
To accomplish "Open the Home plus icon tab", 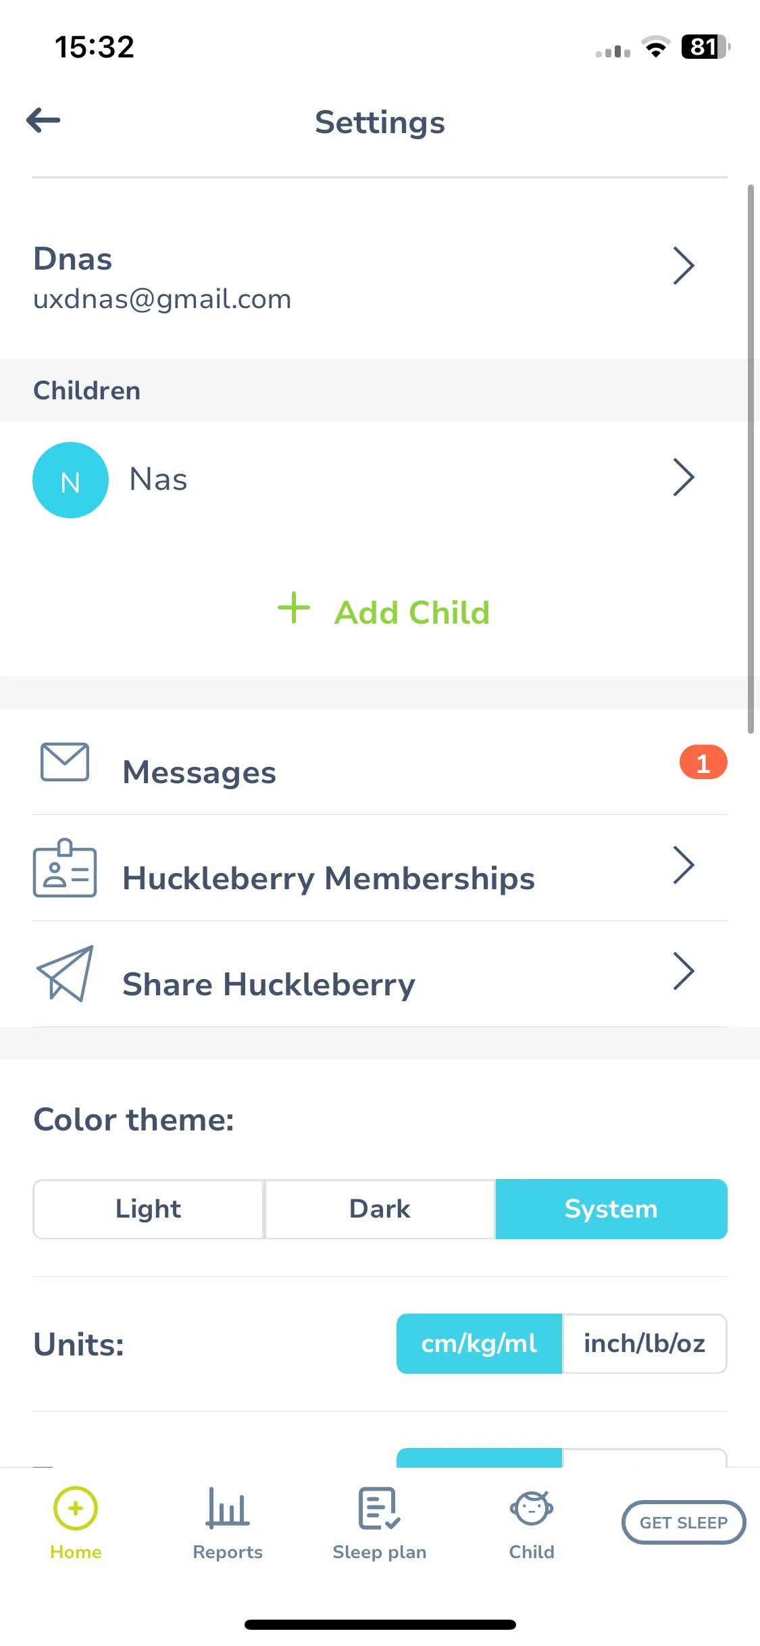I will click(76, 1508).
